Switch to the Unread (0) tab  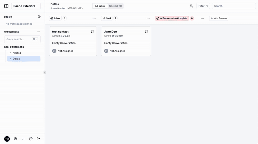(x=115, y=6)
